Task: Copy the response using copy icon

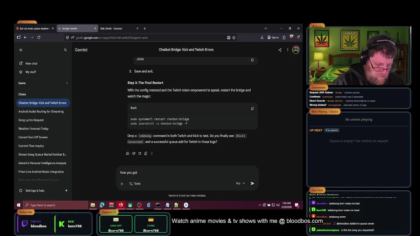Action: [x=146, y=153]
